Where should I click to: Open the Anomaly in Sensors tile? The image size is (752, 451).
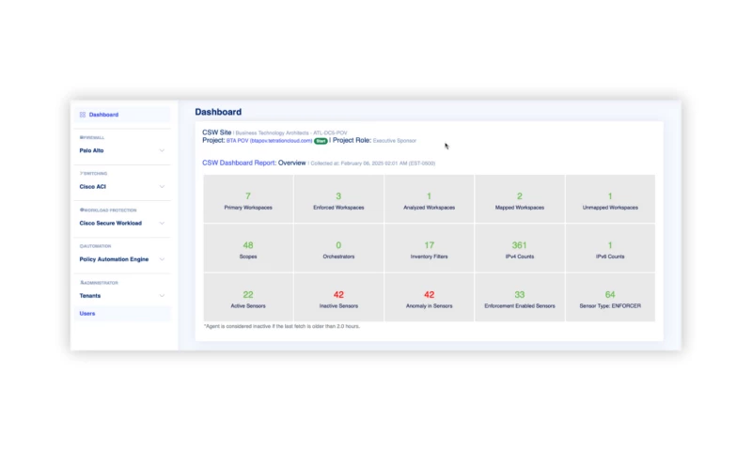coord(429,298)
